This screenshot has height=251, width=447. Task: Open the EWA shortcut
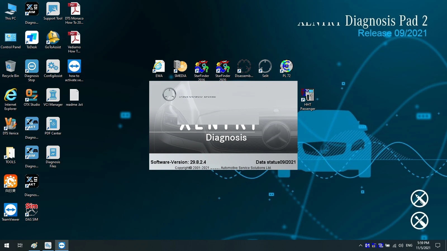(x=159, y=69)
